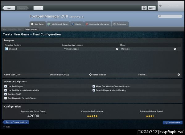This screenshot has width=185, height=135.
Task: Toggle Add Key Staff checkbox
Action: coord(6,94)
